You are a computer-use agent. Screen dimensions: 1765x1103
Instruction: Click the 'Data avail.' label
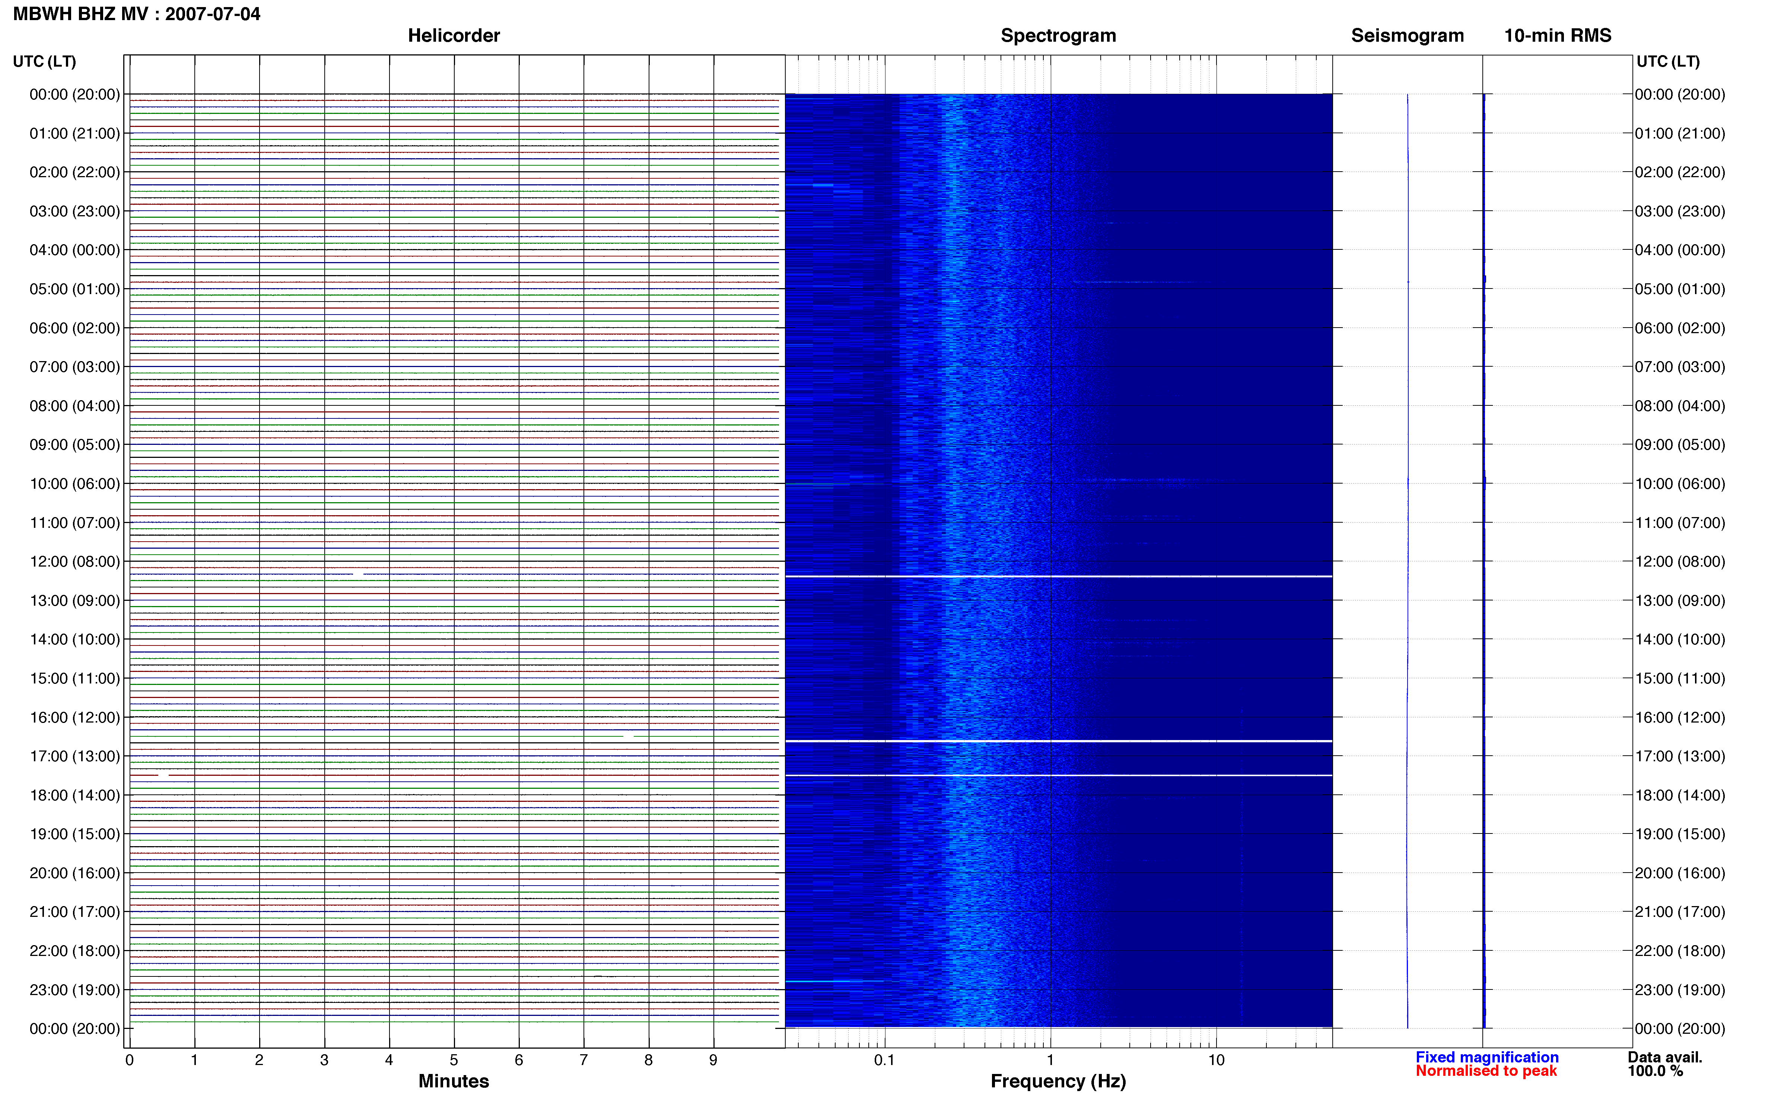(1664, 1057)
